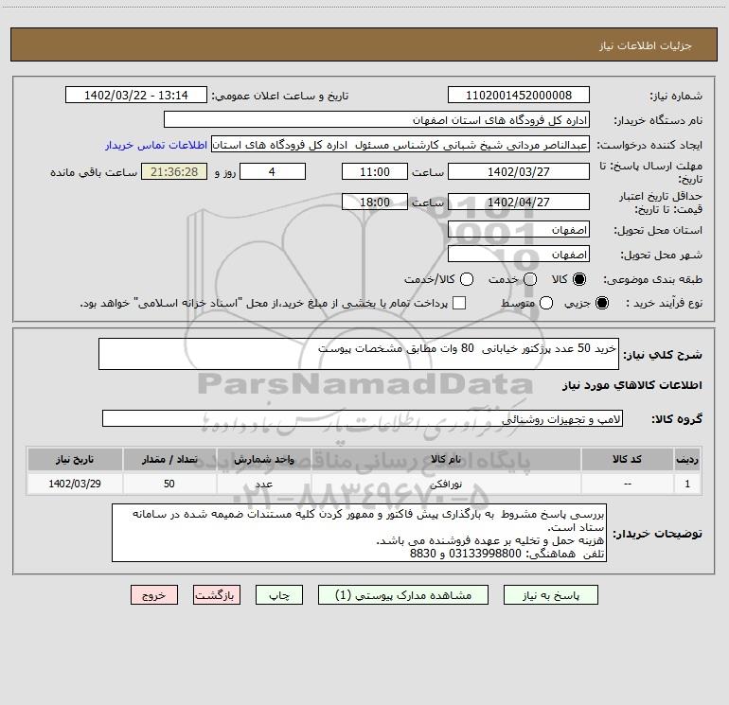Click the بازگشت back button
Image resolution: width=729 pixels, height=705 pixels.
click(217, 595)
